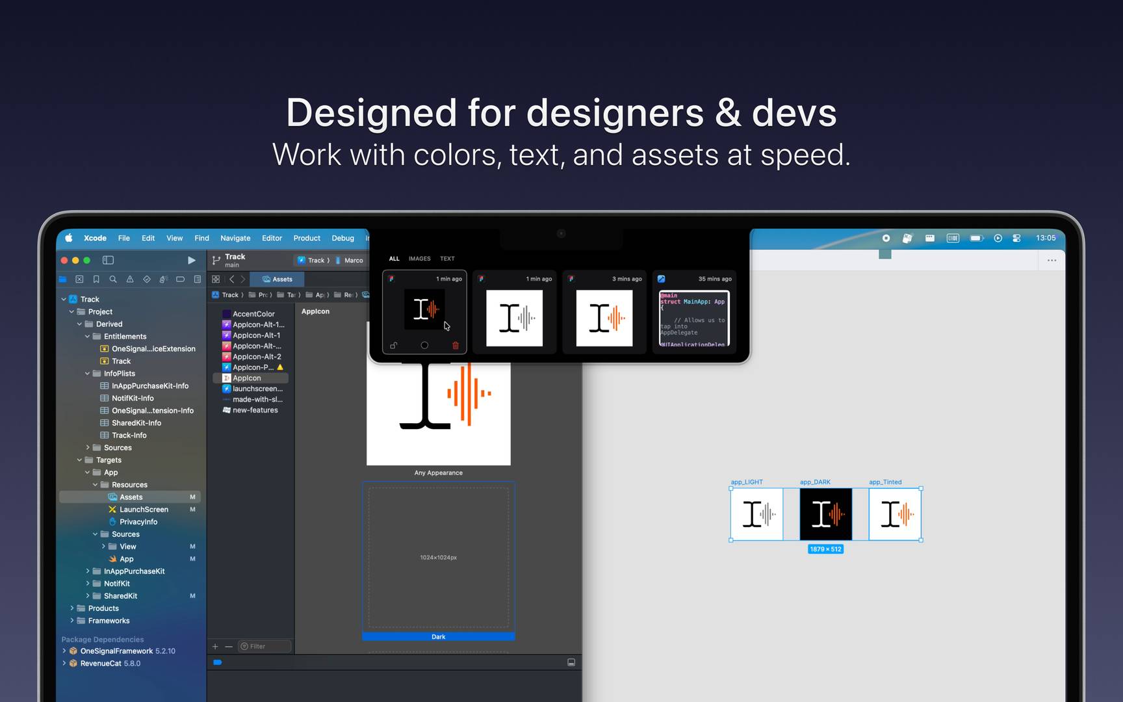Open the Issue navigator warning icon

tap(130, 279)
